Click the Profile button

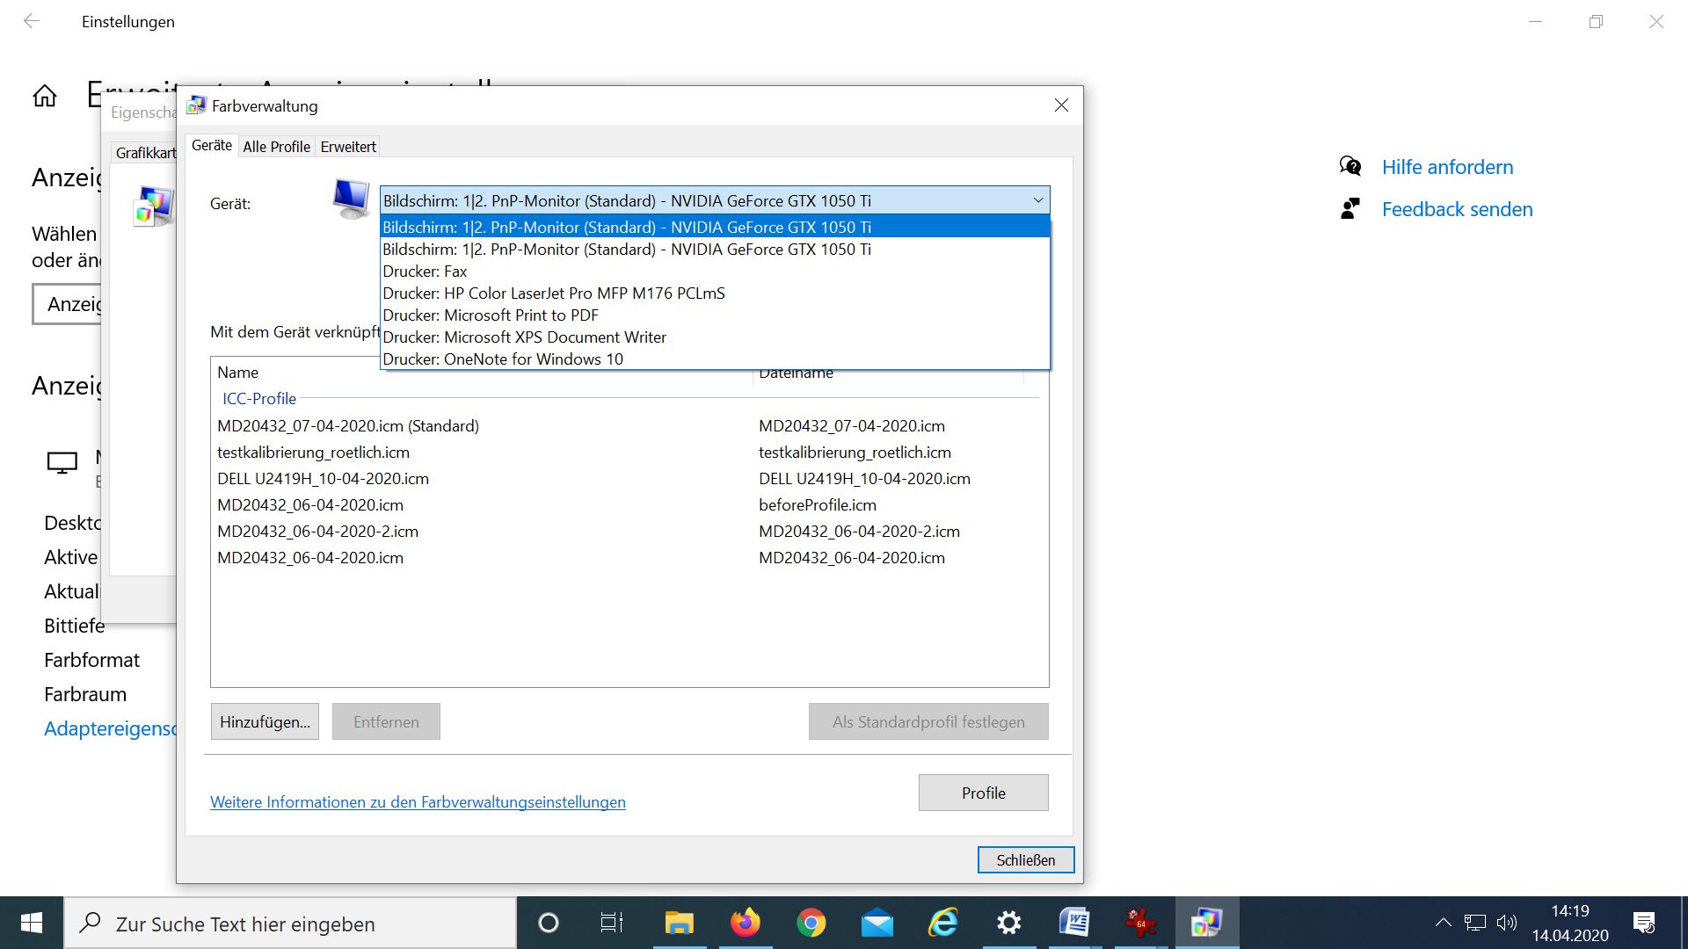(x=983, y=793)
